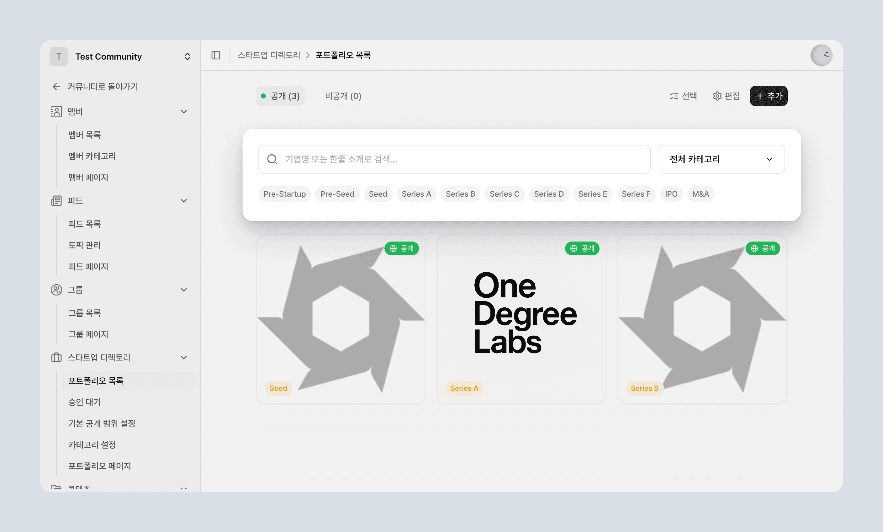Open the Test Community switcher
883x532 pixels.
tap(187, 56)
